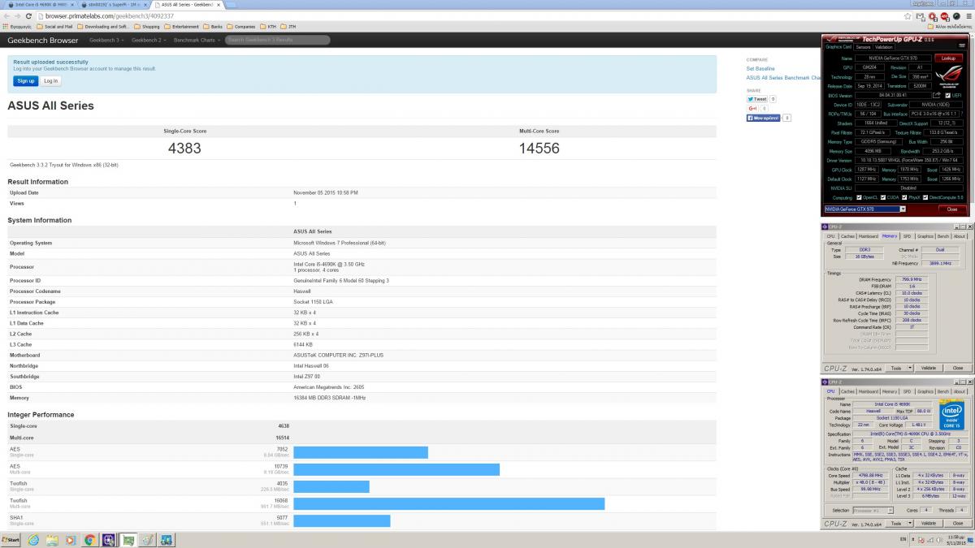This screenshot has width=975, height=548.
Task: Select Mainboard tab in CPU-Z Memory window
Action: 869,236
